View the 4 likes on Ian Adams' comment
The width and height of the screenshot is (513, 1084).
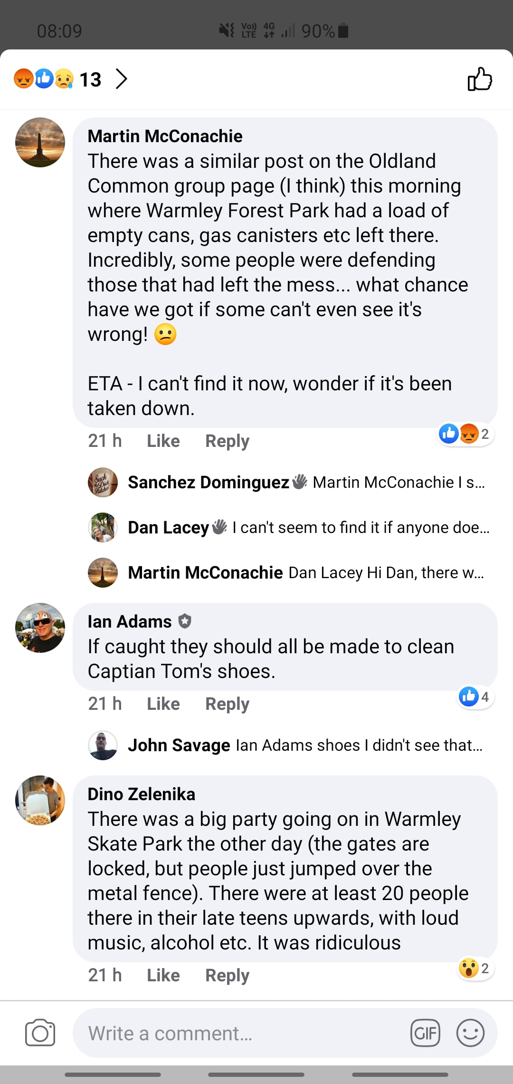(475, 697)
